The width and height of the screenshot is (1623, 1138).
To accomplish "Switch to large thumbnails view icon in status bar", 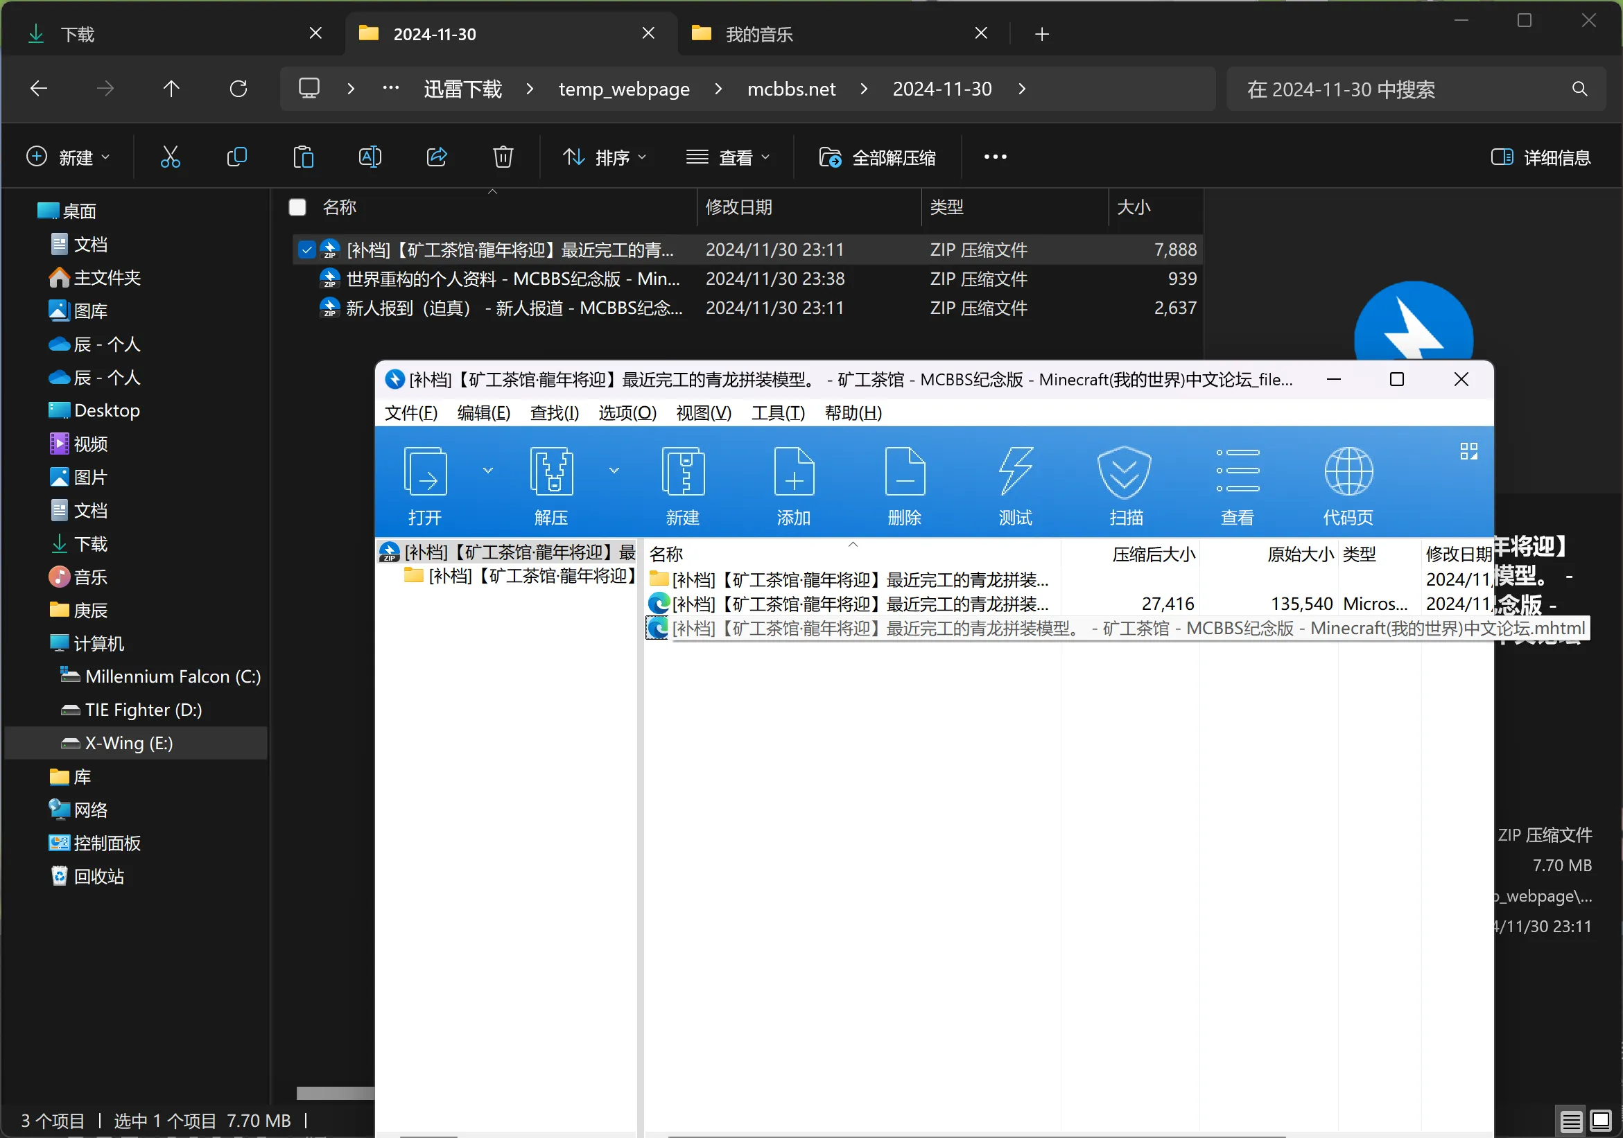I will [1599, 1121].
